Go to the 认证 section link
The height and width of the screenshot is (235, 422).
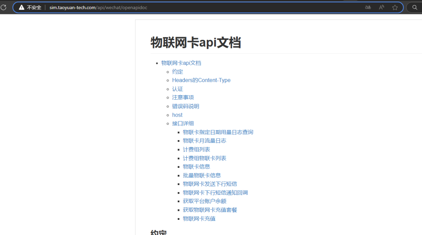tap(177, 89)
